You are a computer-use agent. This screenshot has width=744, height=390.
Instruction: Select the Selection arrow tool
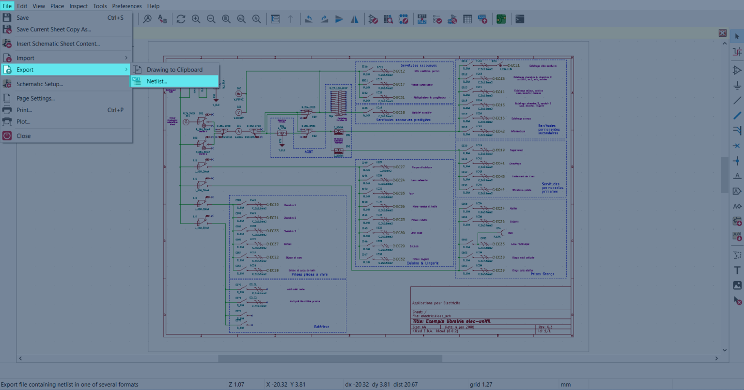click(737, 36)
